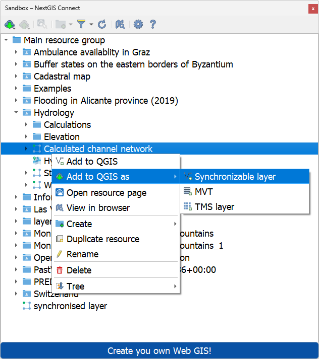319x359 pixels.
Task: Click the open map in browser toolbar icon
Action: coord(120,24)
